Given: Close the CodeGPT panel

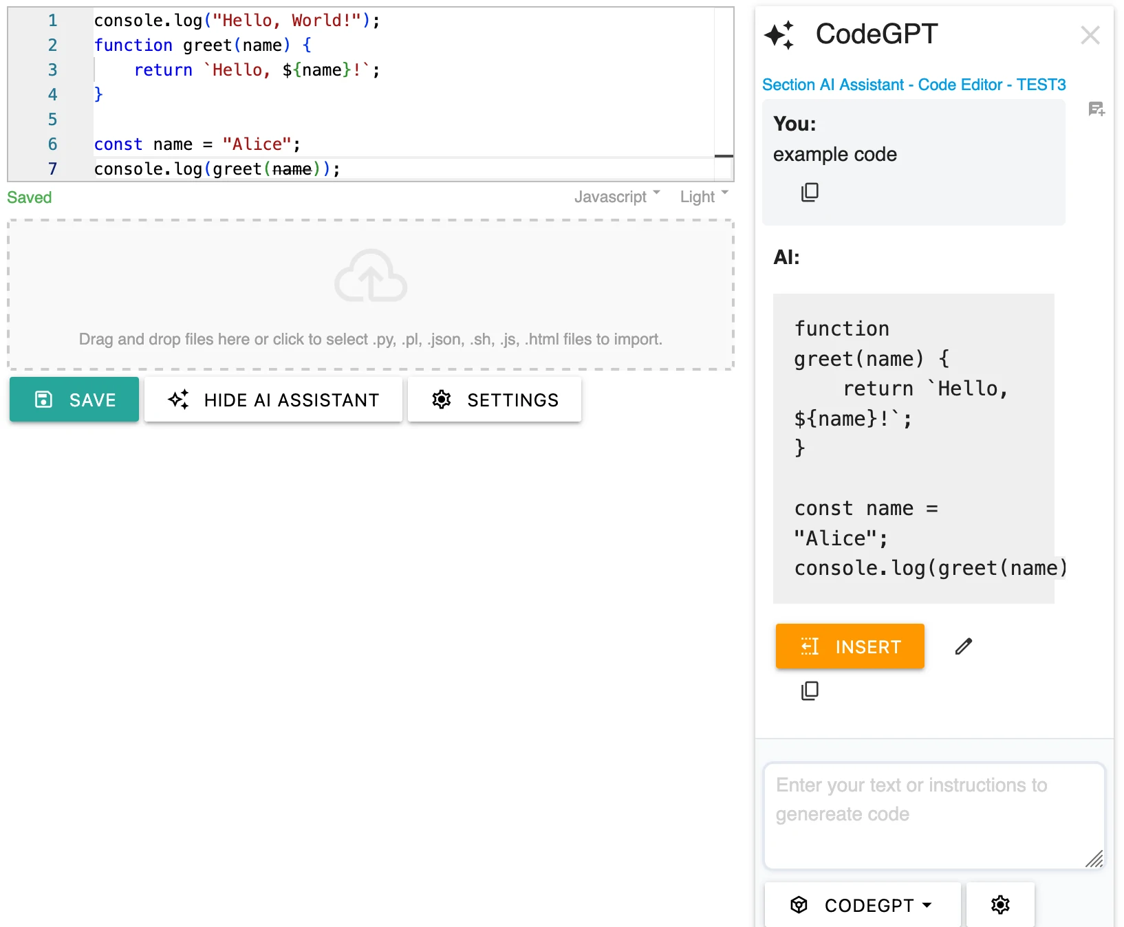Looking at the screenshot, I should [x=1090, y=35].
